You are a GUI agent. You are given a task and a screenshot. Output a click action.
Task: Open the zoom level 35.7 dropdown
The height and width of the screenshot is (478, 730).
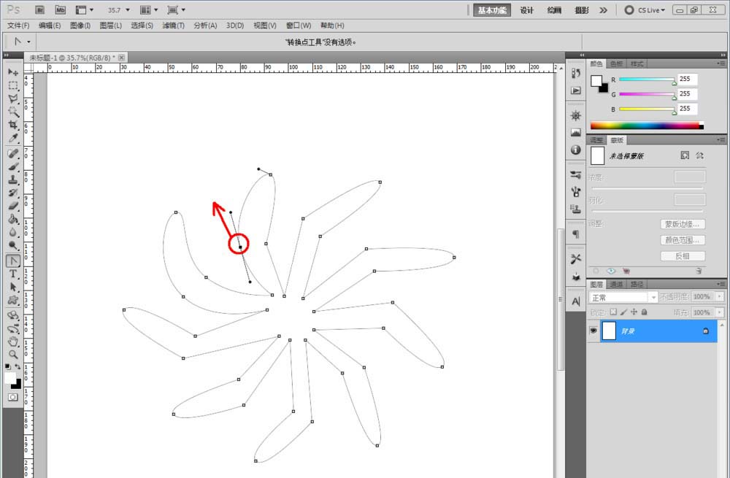click(x=128, y=9)
